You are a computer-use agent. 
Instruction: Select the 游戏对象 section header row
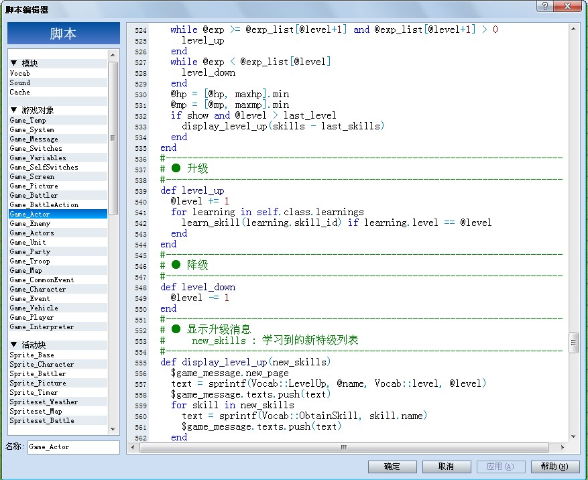(x=58, y=110)
